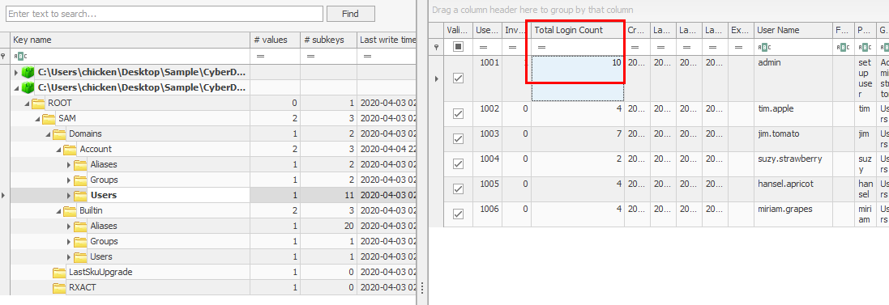
Task: Click the LastSkuUpgrade folder icon
Action: pyautogui.click(x=59, y=272)
